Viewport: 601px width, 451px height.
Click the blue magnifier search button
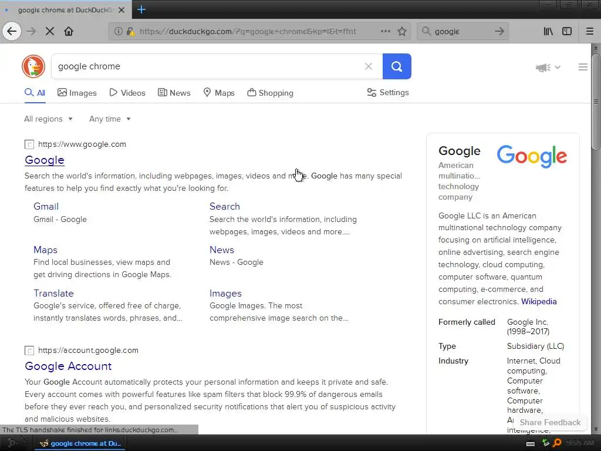click(x=397, y=66)
